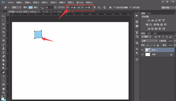This screenshot has width=176, height=101.
Task: Select the Horizontal Type tool
Action: tap(4, 77)
